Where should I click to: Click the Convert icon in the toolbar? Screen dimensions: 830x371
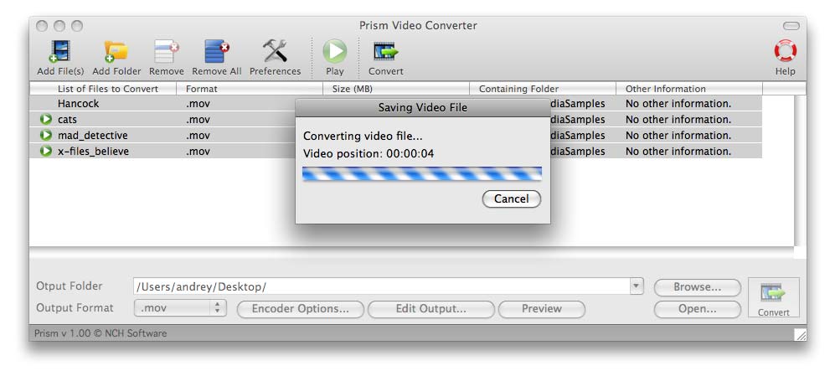tap(385, 53)
